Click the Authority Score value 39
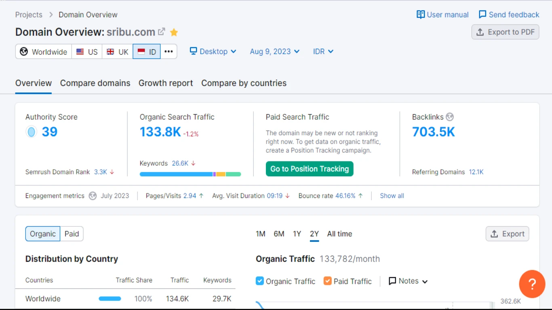552x310 pixels. click(x=50, y=132)
